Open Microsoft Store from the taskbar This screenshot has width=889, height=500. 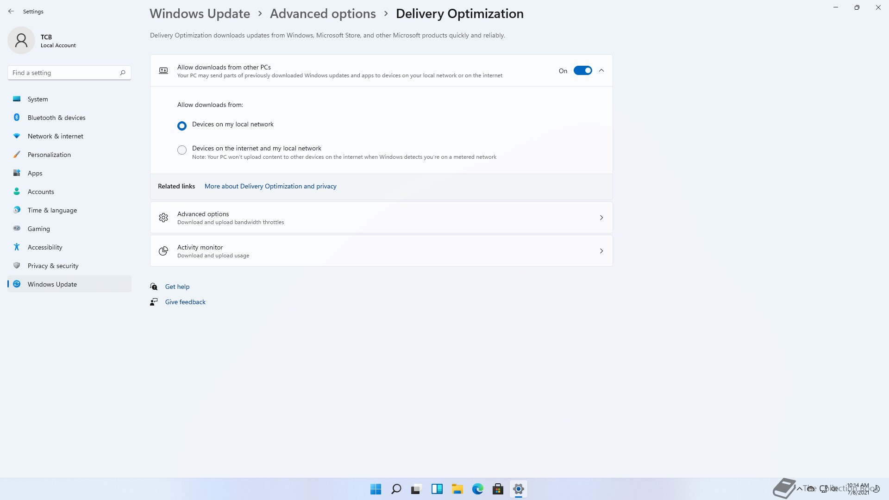(498, 489)
